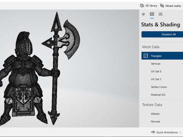The image size is (183, 137).
Task: Select UV Set 0 option
Action: pyautogui.click(x=156, y=72)
